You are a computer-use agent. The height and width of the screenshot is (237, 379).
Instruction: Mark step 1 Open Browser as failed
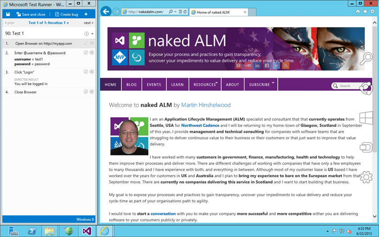click(x=92, y=43)
